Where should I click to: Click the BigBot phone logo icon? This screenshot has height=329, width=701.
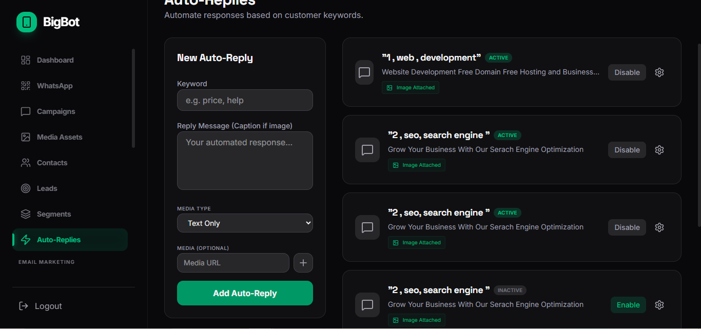27,22
